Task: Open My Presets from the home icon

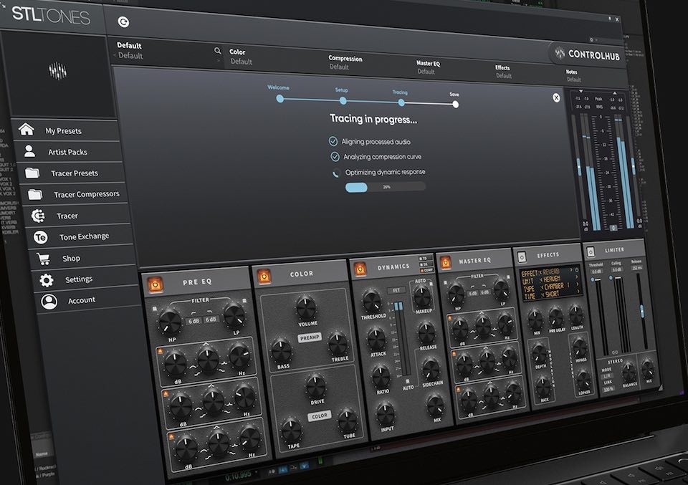Action: tap(27, 130)
